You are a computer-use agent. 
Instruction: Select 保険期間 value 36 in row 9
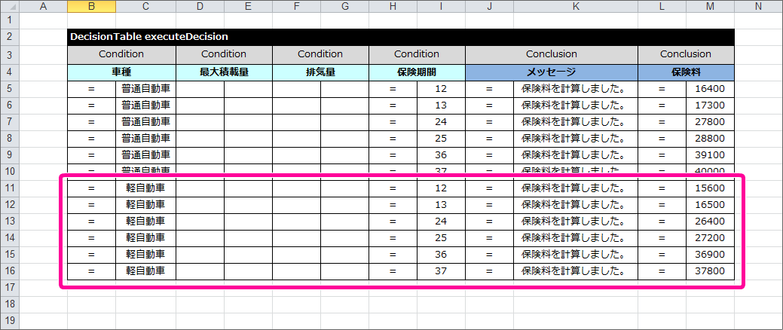tap(441, 154)
